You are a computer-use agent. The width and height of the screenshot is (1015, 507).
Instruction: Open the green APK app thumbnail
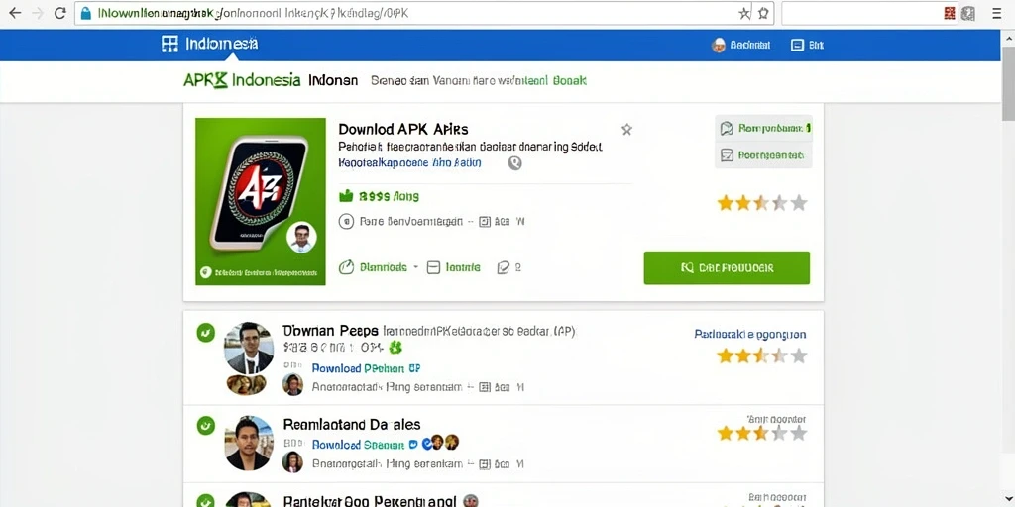pyautogui.click(x=261, y=201)
